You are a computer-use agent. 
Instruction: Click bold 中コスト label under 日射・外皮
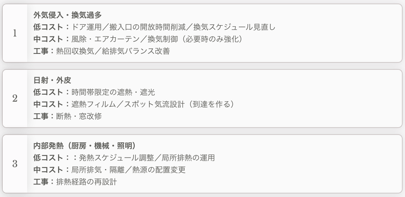pyautogui.click(x=49, y=105)
